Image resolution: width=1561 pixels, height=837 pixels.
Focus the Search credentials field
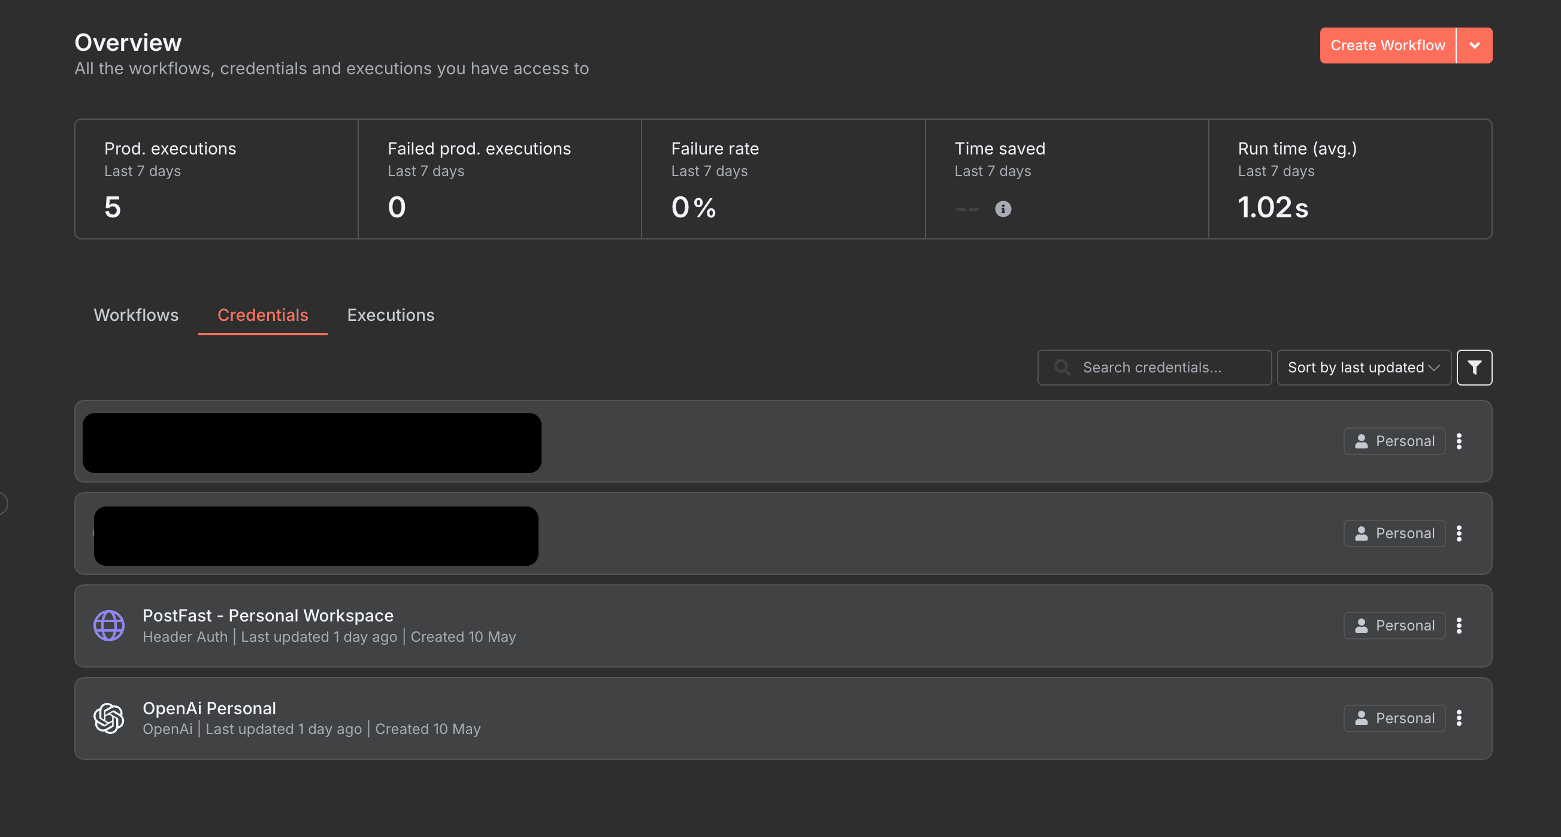1154,368
